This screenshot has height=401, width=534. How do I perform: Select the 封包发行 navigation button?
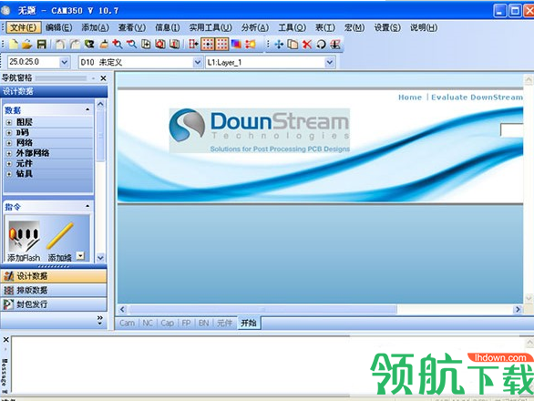click(x=54, y=304)
